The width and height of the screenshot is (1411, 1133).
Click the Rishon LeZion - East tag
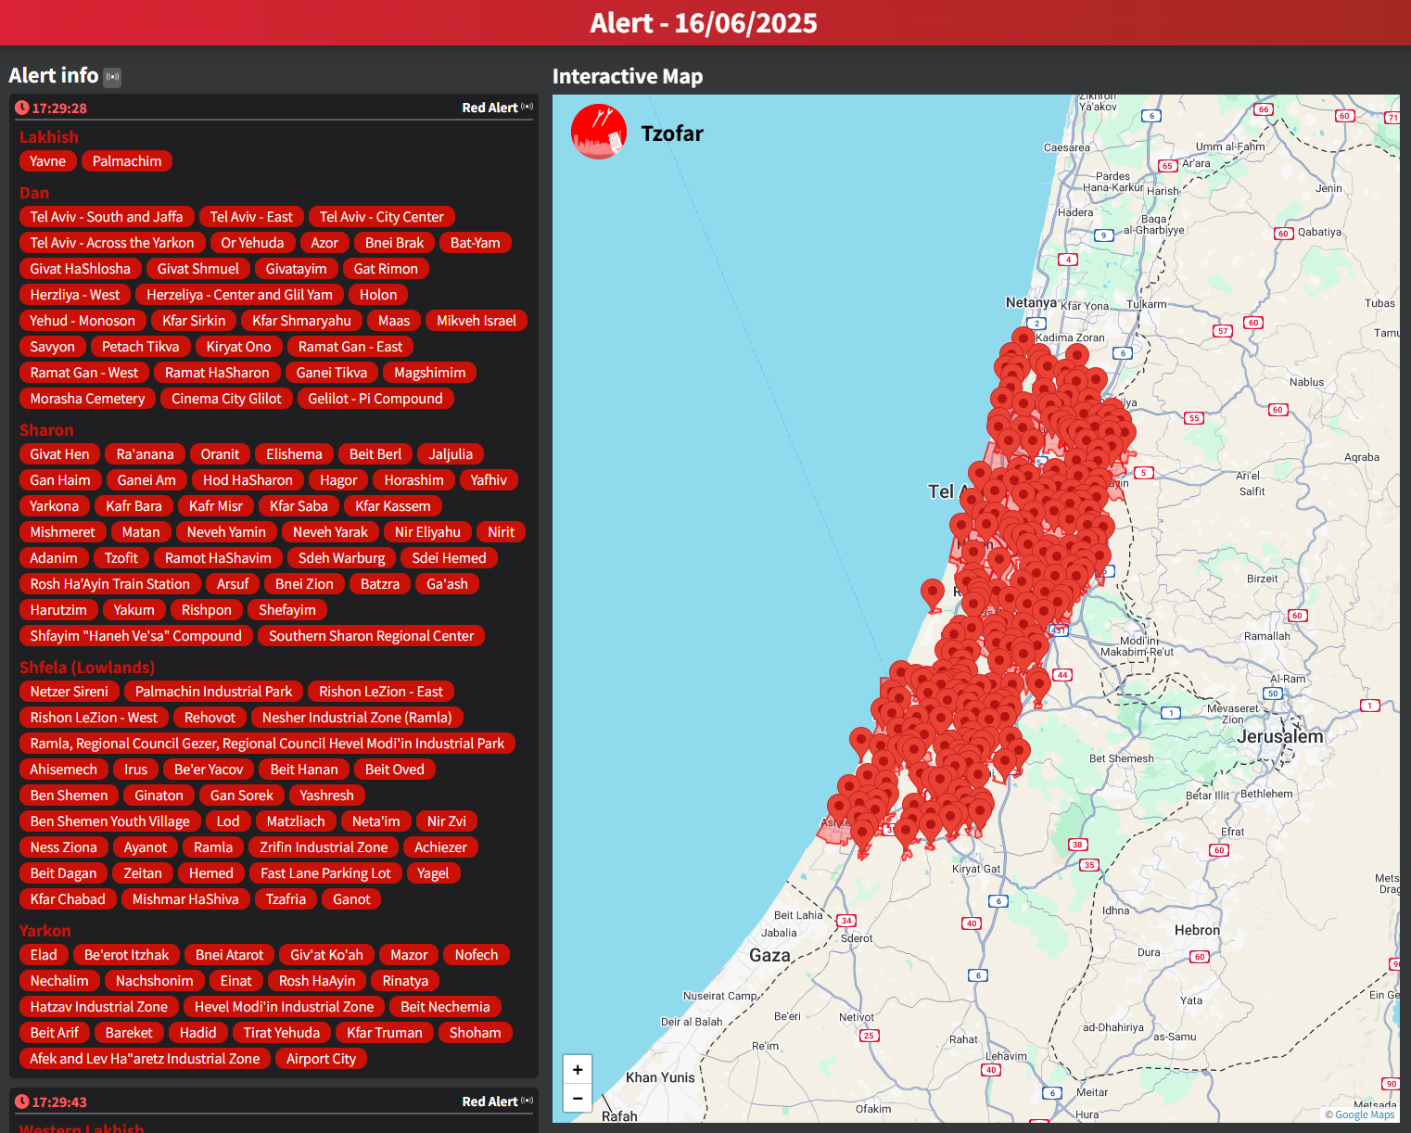[x=381, y=692]
